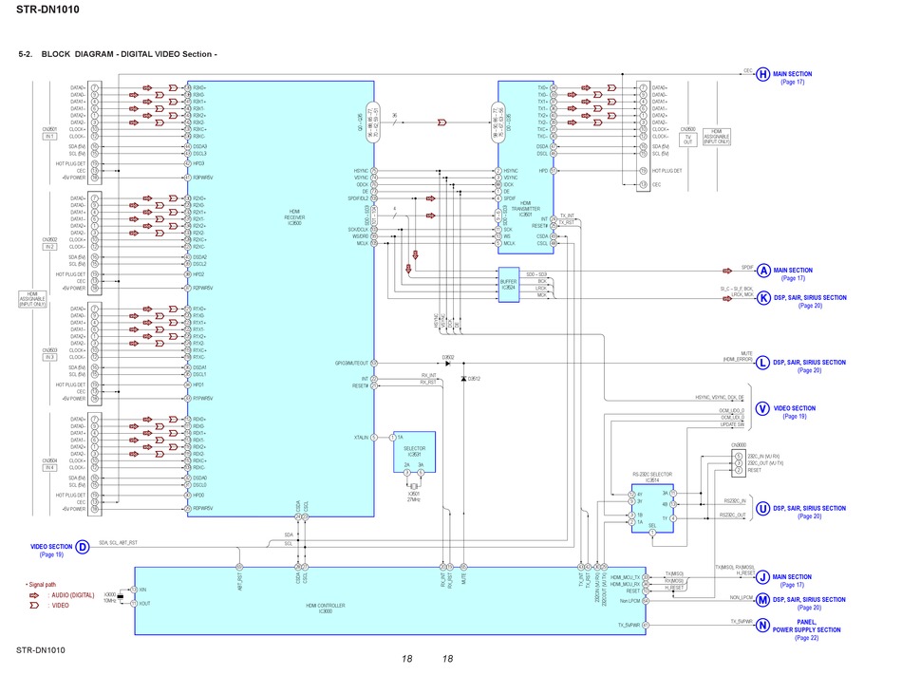902x675 pixels.
Task: Click the SELECTOR IC3531 block
Action: [x=414, y=452]
